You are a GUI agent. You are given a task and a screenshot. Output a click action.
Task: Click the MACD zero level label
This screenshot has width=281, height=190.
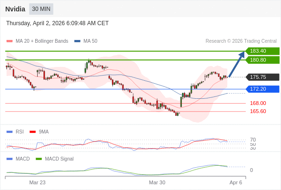[251, 170]
